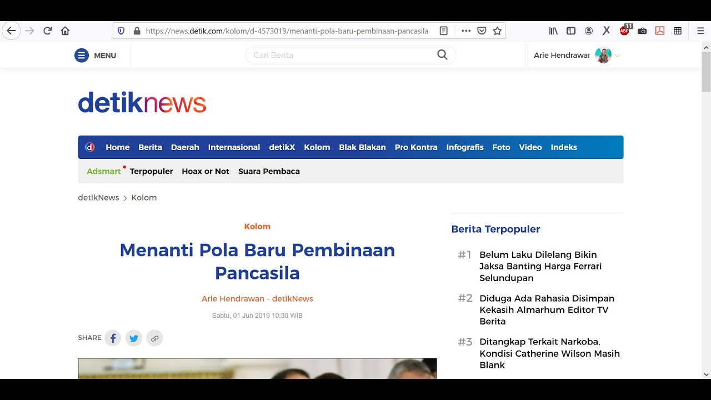Open the page actions three-dot menu
The width and height of the screenshot is (711, 400).
click(x=466, y=31)
